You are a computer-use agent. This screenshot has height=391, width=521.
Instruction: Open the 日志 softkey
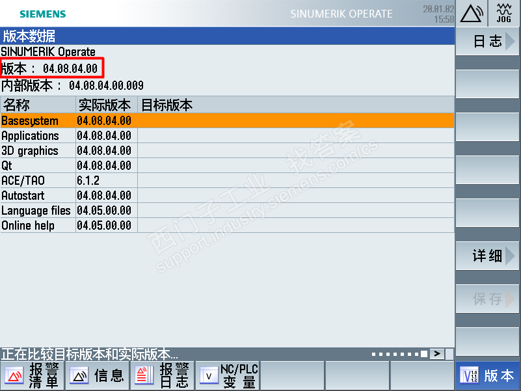click(x=487, y=41)
